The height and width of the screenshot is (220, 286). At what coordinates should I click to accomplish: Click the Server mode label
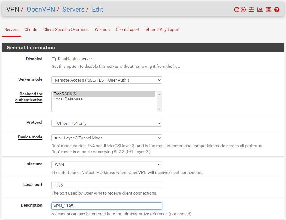[30, 79]
